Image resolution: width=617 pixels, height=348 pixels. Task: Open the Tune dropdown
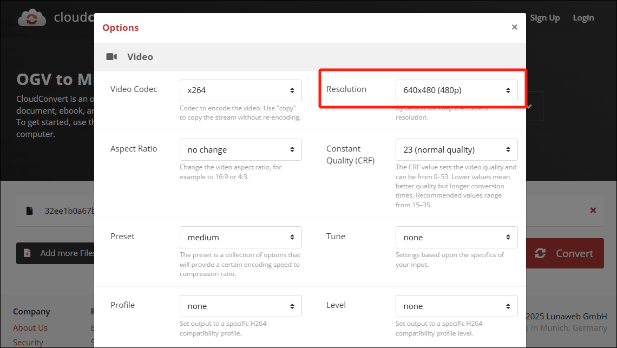coord(456,237)
